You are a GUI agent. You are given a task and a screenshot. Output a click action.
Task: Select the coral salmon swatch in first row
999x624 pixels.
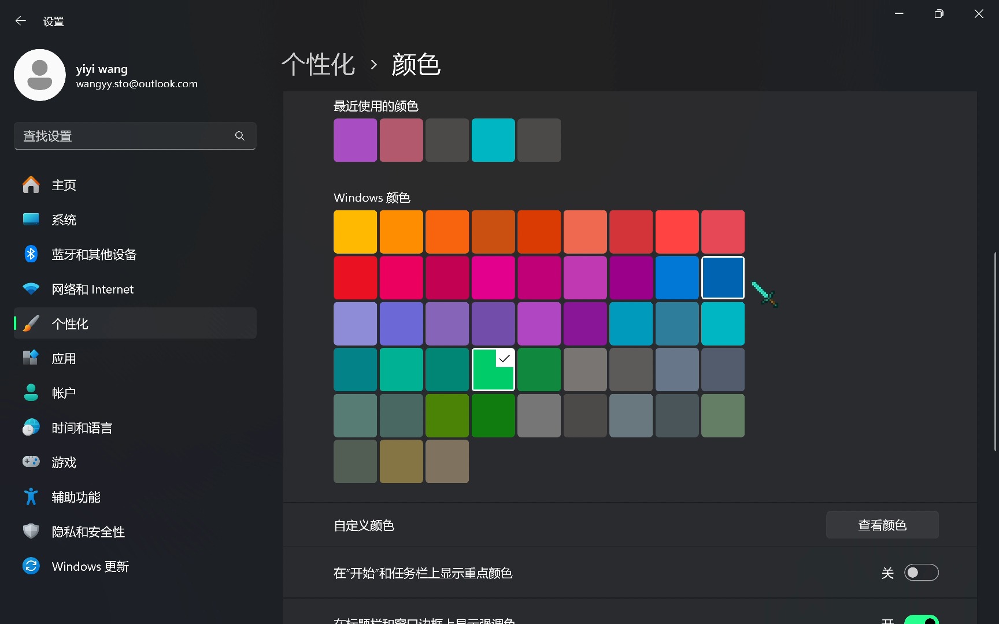(x=585, y=232)
